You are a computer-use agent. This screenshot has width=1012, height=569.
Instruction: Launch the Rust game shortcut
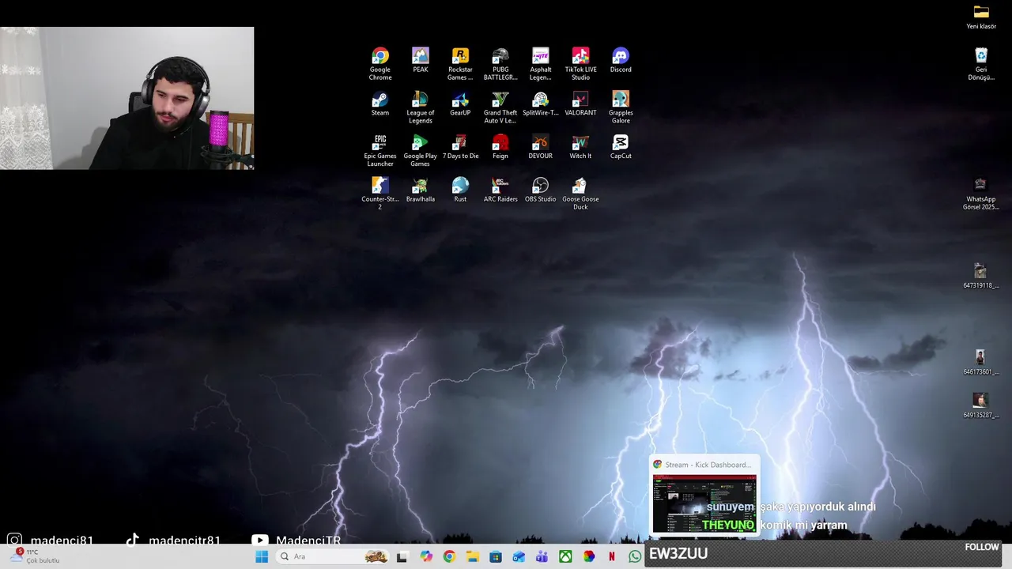[x=460, y=190]
